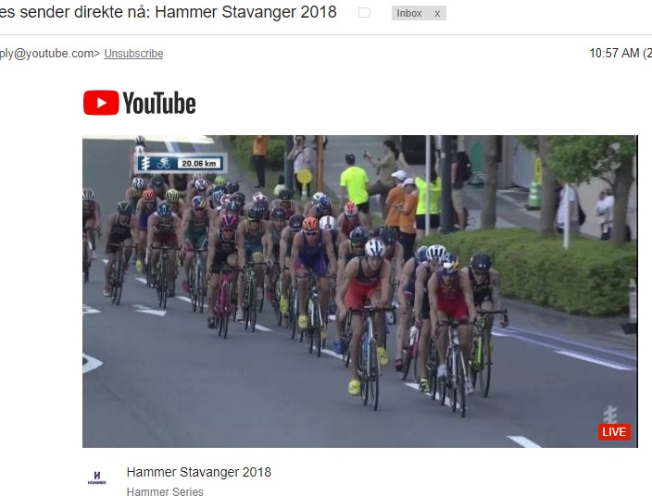
Task: Remove the Inbox label with its x
Action: coord(437,14)
